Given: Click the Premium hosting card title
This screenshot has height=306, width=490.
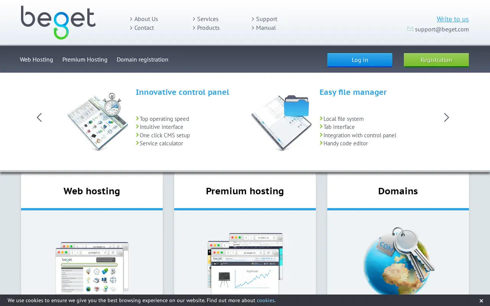Looking at the screenshot, I should click(245, 191).
